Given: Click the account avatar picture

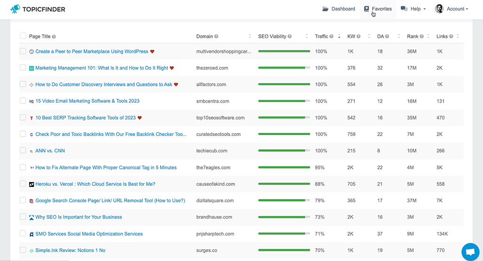Looking at the screenshot, I should click(439, 8).
